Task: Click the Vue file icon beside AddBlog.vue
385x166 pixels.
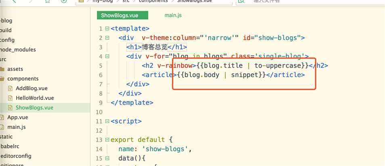Action: pos(10,89)
